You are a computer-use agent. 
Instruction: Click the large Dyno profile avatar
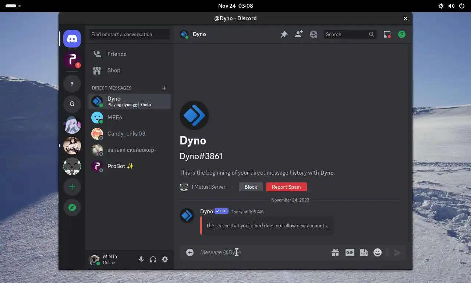click(x=194, y=115)
